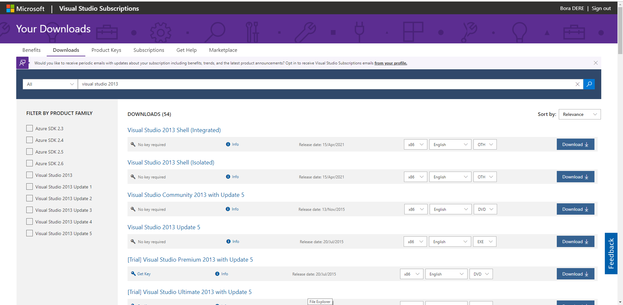Screen dimensions: 623x305
Task: Click key icon in Community 2013 row
Action: click(133, 209)
